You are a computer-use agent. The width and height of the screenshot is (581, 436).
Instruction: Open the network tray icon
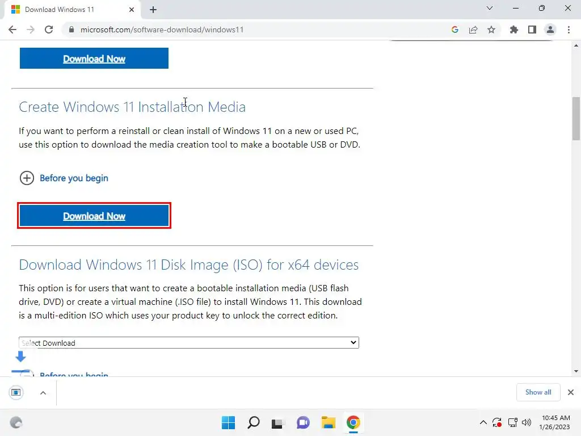[x=513, y=422]
